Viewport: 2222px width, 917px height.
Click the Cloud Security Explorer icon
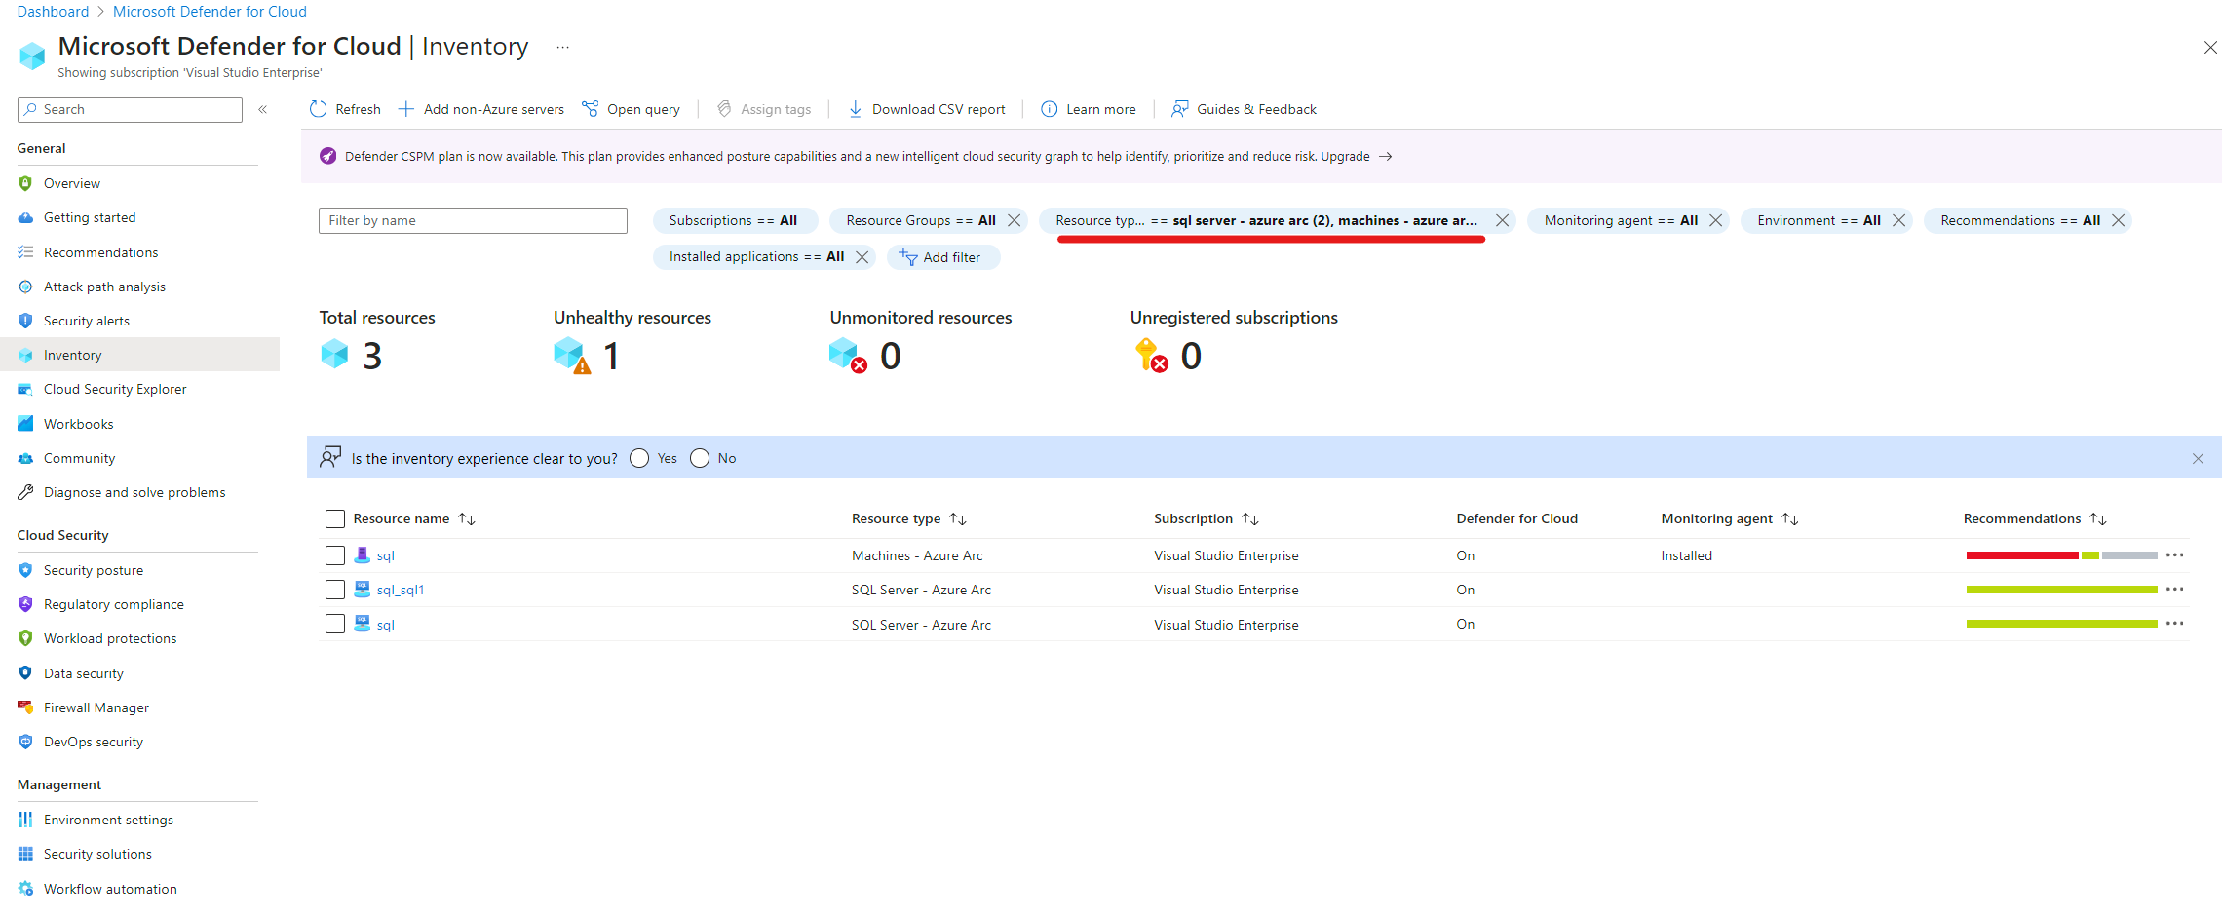point(26,389)
